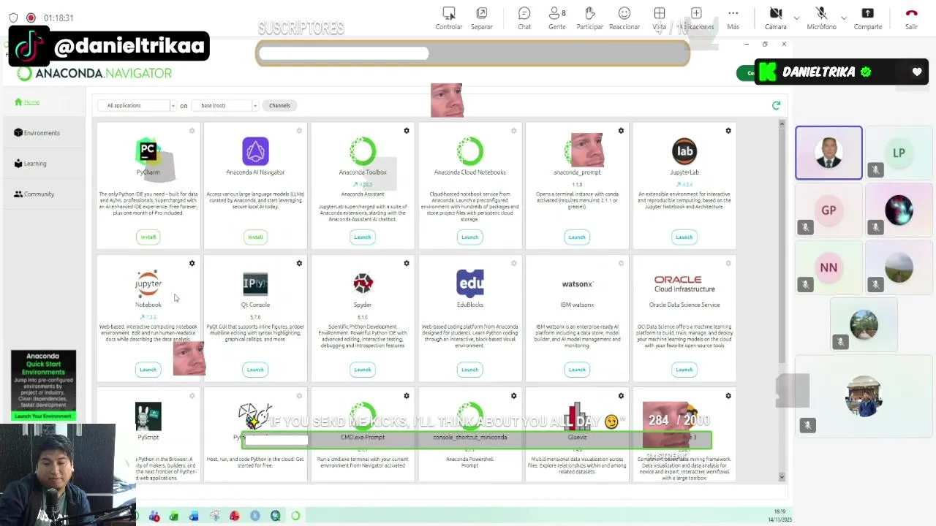The image size is (936, 526).
Task: Open the gear menu on the Jupyter Notebook tile
Action: (192, 263)
